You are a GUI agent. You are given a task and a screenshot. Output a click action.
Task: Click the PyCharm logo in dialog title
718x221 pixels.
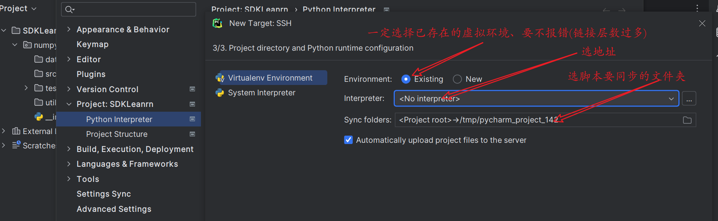(x=218, y=23)
